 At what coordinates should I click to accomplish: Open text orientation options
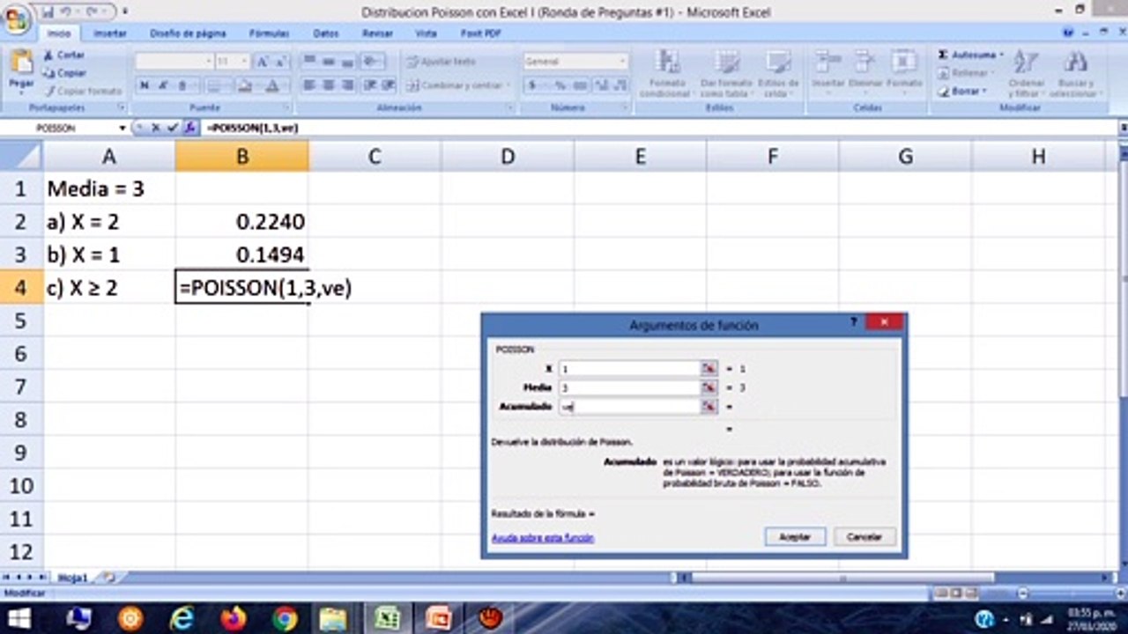(x=373, y=62)
